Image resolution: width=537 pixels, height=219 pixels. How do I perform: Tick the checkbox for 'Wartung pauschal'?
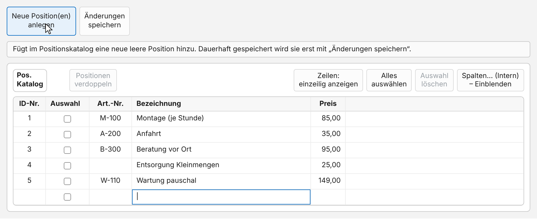67,181
